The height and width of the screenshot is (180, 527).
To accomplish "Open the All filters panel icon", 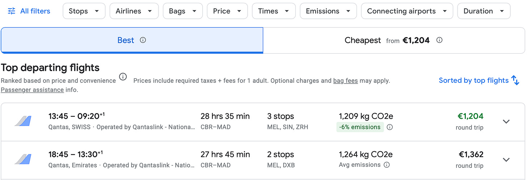I will pyautogui.click(x=12, y=11).
